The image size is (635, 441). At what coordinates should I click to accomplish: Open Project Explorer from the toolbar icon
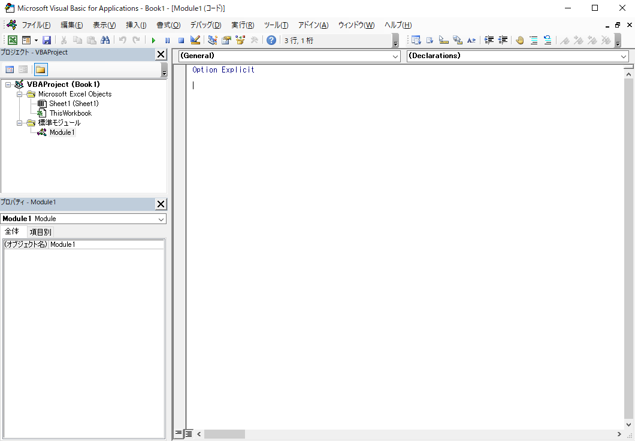click(x=213, y=40)
